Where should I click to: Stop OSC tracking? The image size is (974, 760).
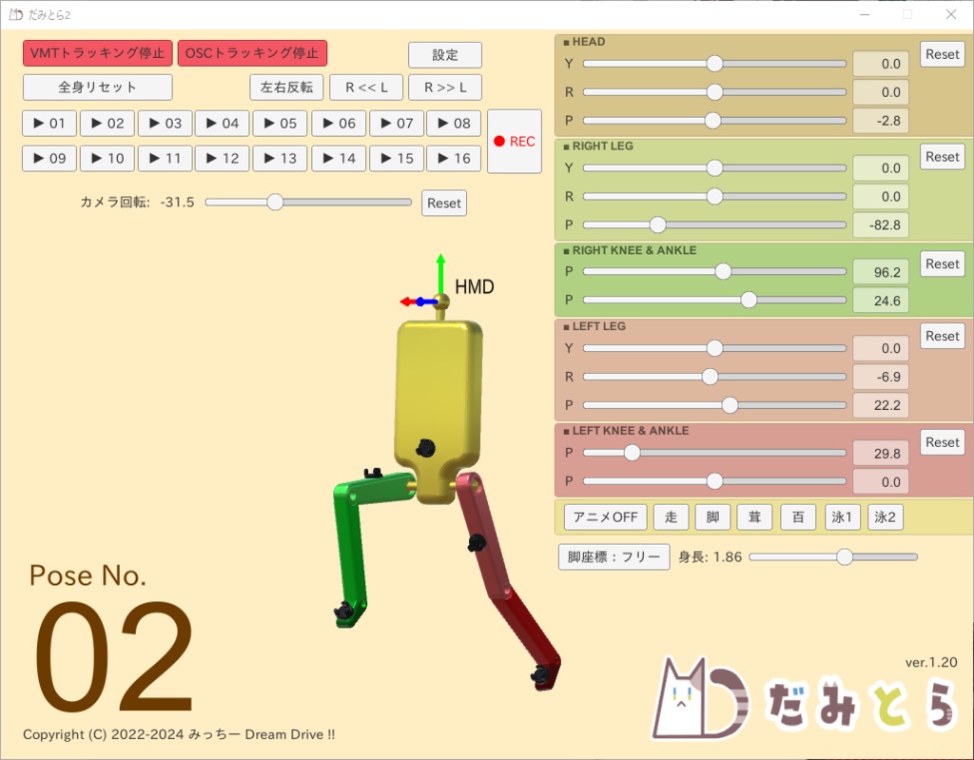coord(252,53)
